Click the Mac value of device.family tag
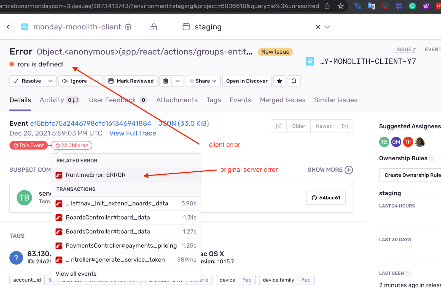This screenshot has width=441, height=288. (x=306, y=280)
